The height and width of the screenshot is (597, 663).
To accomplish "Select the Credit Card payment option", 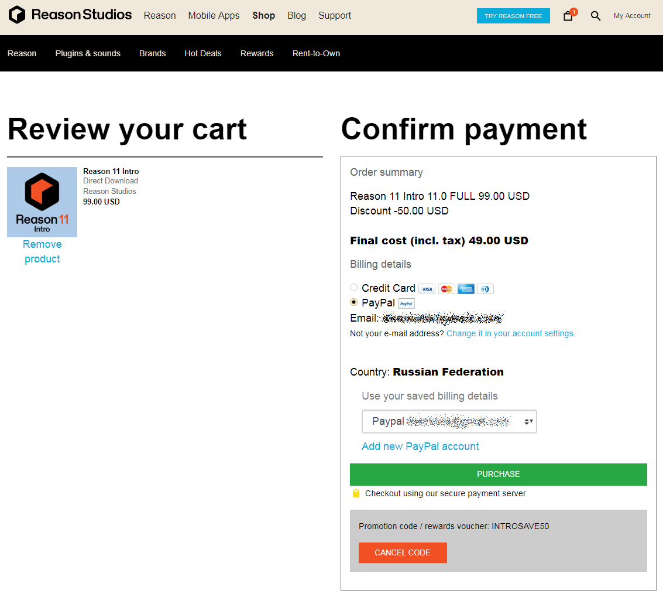I will [x=354, y=288].
